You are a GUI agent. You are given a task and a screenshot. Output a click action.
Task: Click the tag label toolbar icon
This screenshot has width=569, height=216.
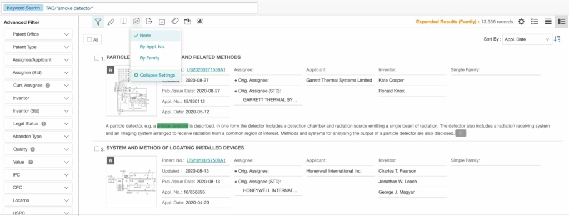[174, 22]
